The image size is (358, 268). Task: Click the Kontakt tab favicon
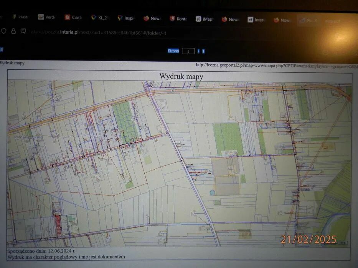pyautogui.click(x=172, y=18)
